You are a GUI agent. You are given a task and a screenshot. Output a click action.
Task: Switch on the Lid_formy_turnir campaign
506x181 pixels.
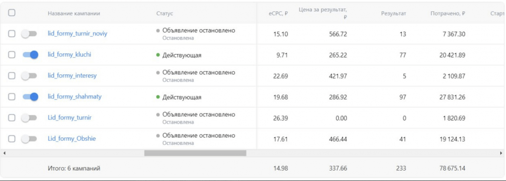click(29, 118)
